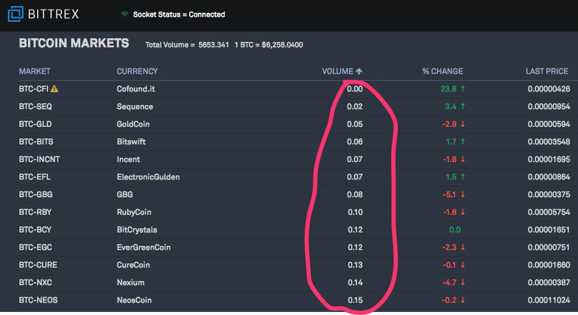578x315 pixels.
Task: Click the Total Volume = 5653.341 text
Action: click(187, 45)
